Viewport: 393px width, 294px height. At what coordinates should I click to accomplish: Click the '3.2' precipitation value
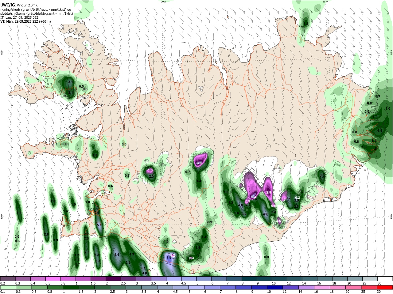pos(244,214)
